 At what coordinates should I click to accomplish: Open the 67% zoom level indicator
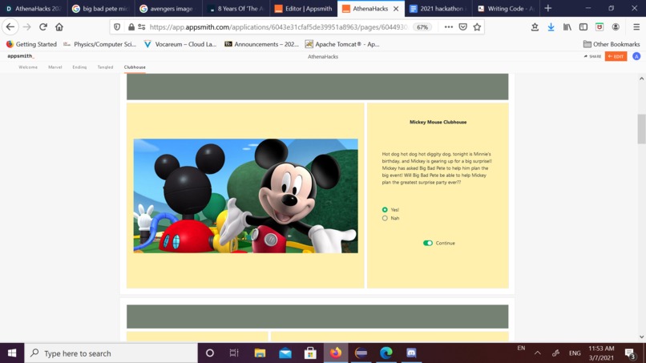click(422, 27)
